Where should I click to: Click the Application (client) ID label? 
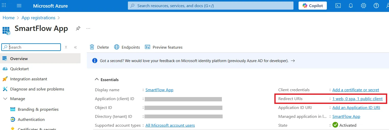coord(115,99)
